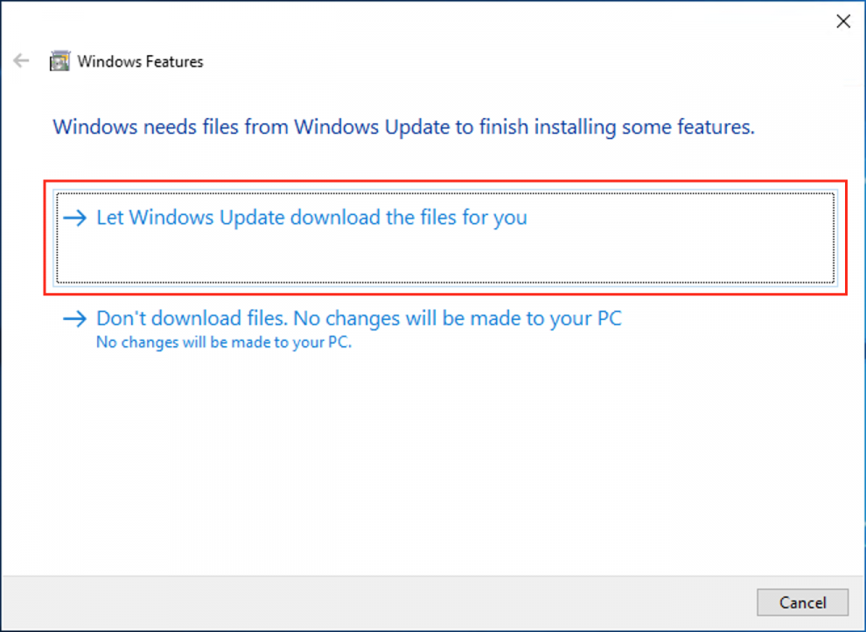
Task: Click the back arrow in the title bar
Action: pyautogui.click(x=21, y=61)
